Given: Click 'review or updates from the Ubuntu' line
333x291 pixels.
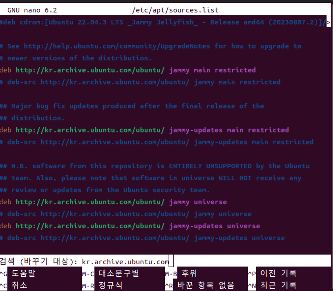Looking at the screenshot, I should (105, 190).
